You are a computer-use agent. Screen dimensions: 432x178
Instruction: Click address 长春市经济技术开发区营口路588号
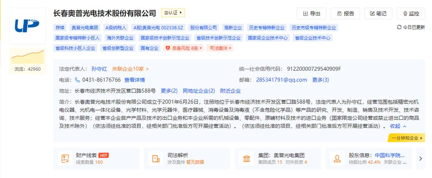115,91
